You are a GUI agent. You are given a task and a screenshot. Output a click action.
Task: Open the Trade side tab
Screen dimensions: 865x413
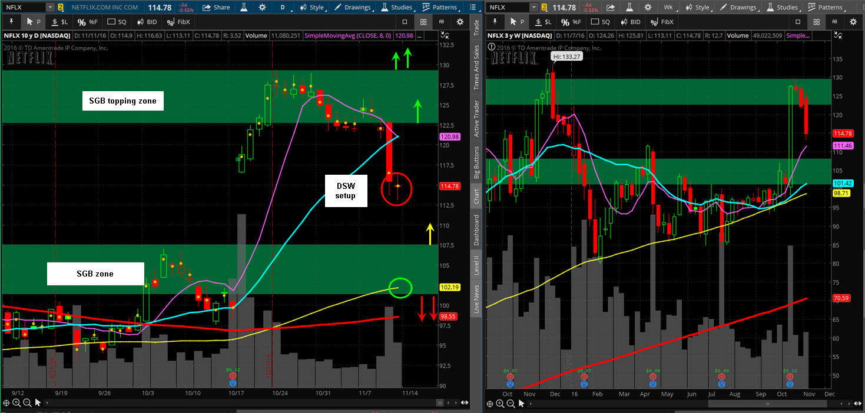(x=477, y=28)
